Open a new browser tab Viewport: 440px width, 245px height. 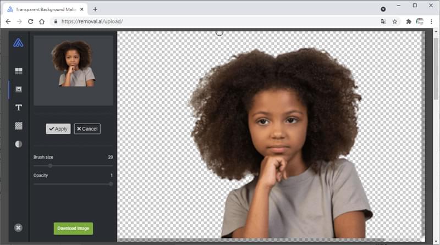click(x=95, y=9)
